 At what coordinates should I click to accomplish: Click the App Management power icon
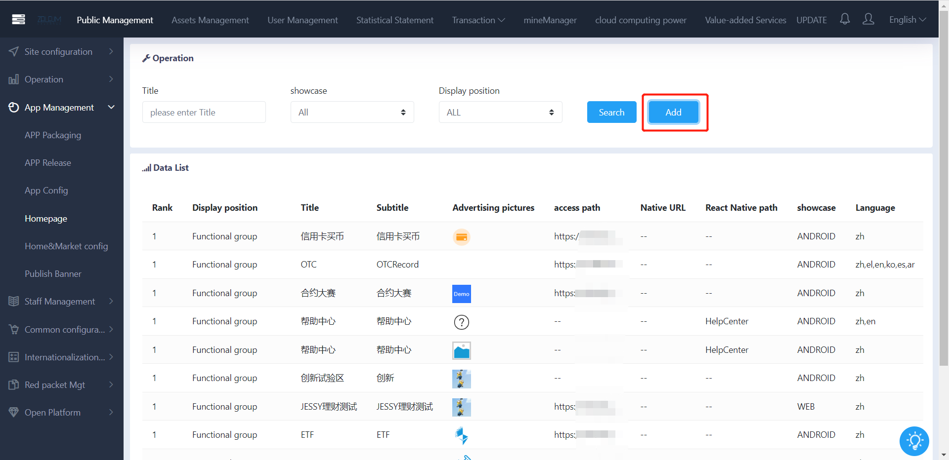coord(14,107)
